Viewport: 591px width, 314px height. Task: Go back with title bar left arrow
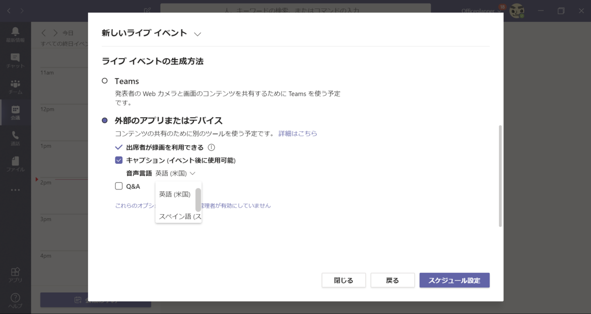[9, 10]
